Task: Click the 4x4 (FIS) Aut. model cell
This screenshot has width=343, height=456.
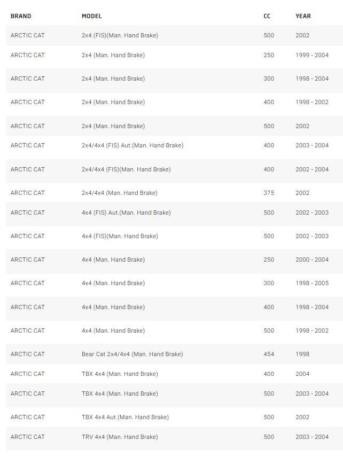Action: tap(126, 213)
